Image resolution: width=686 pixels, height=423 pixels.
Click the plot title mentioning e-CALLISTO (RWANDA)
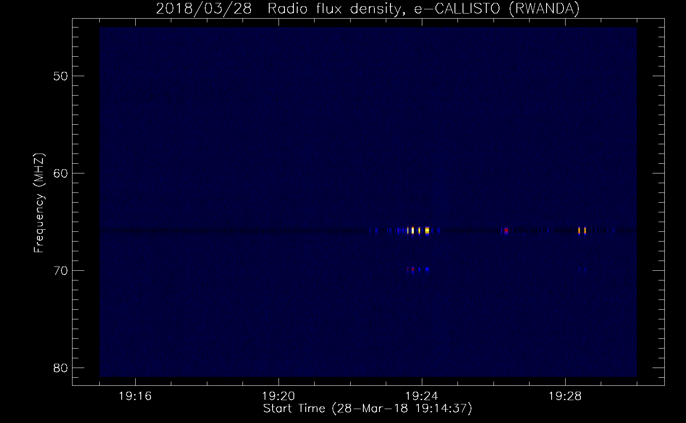[368, 8]
